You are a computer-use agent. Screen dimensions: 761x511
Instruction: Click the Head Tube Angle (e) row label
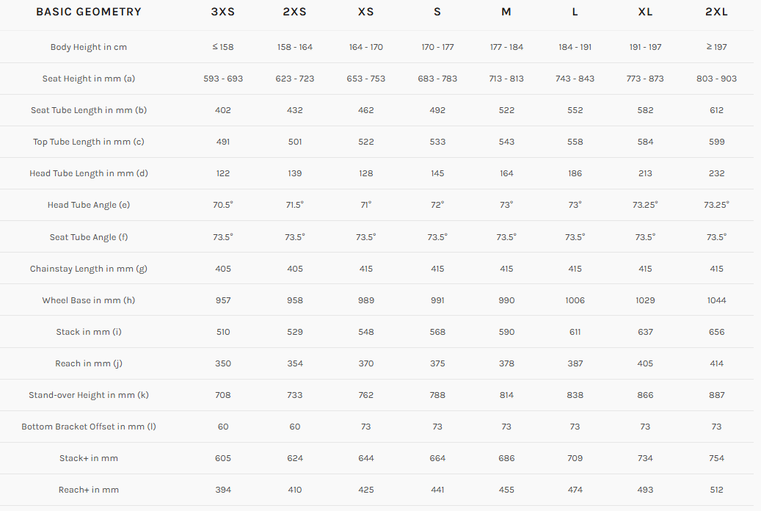pos(89,205)
